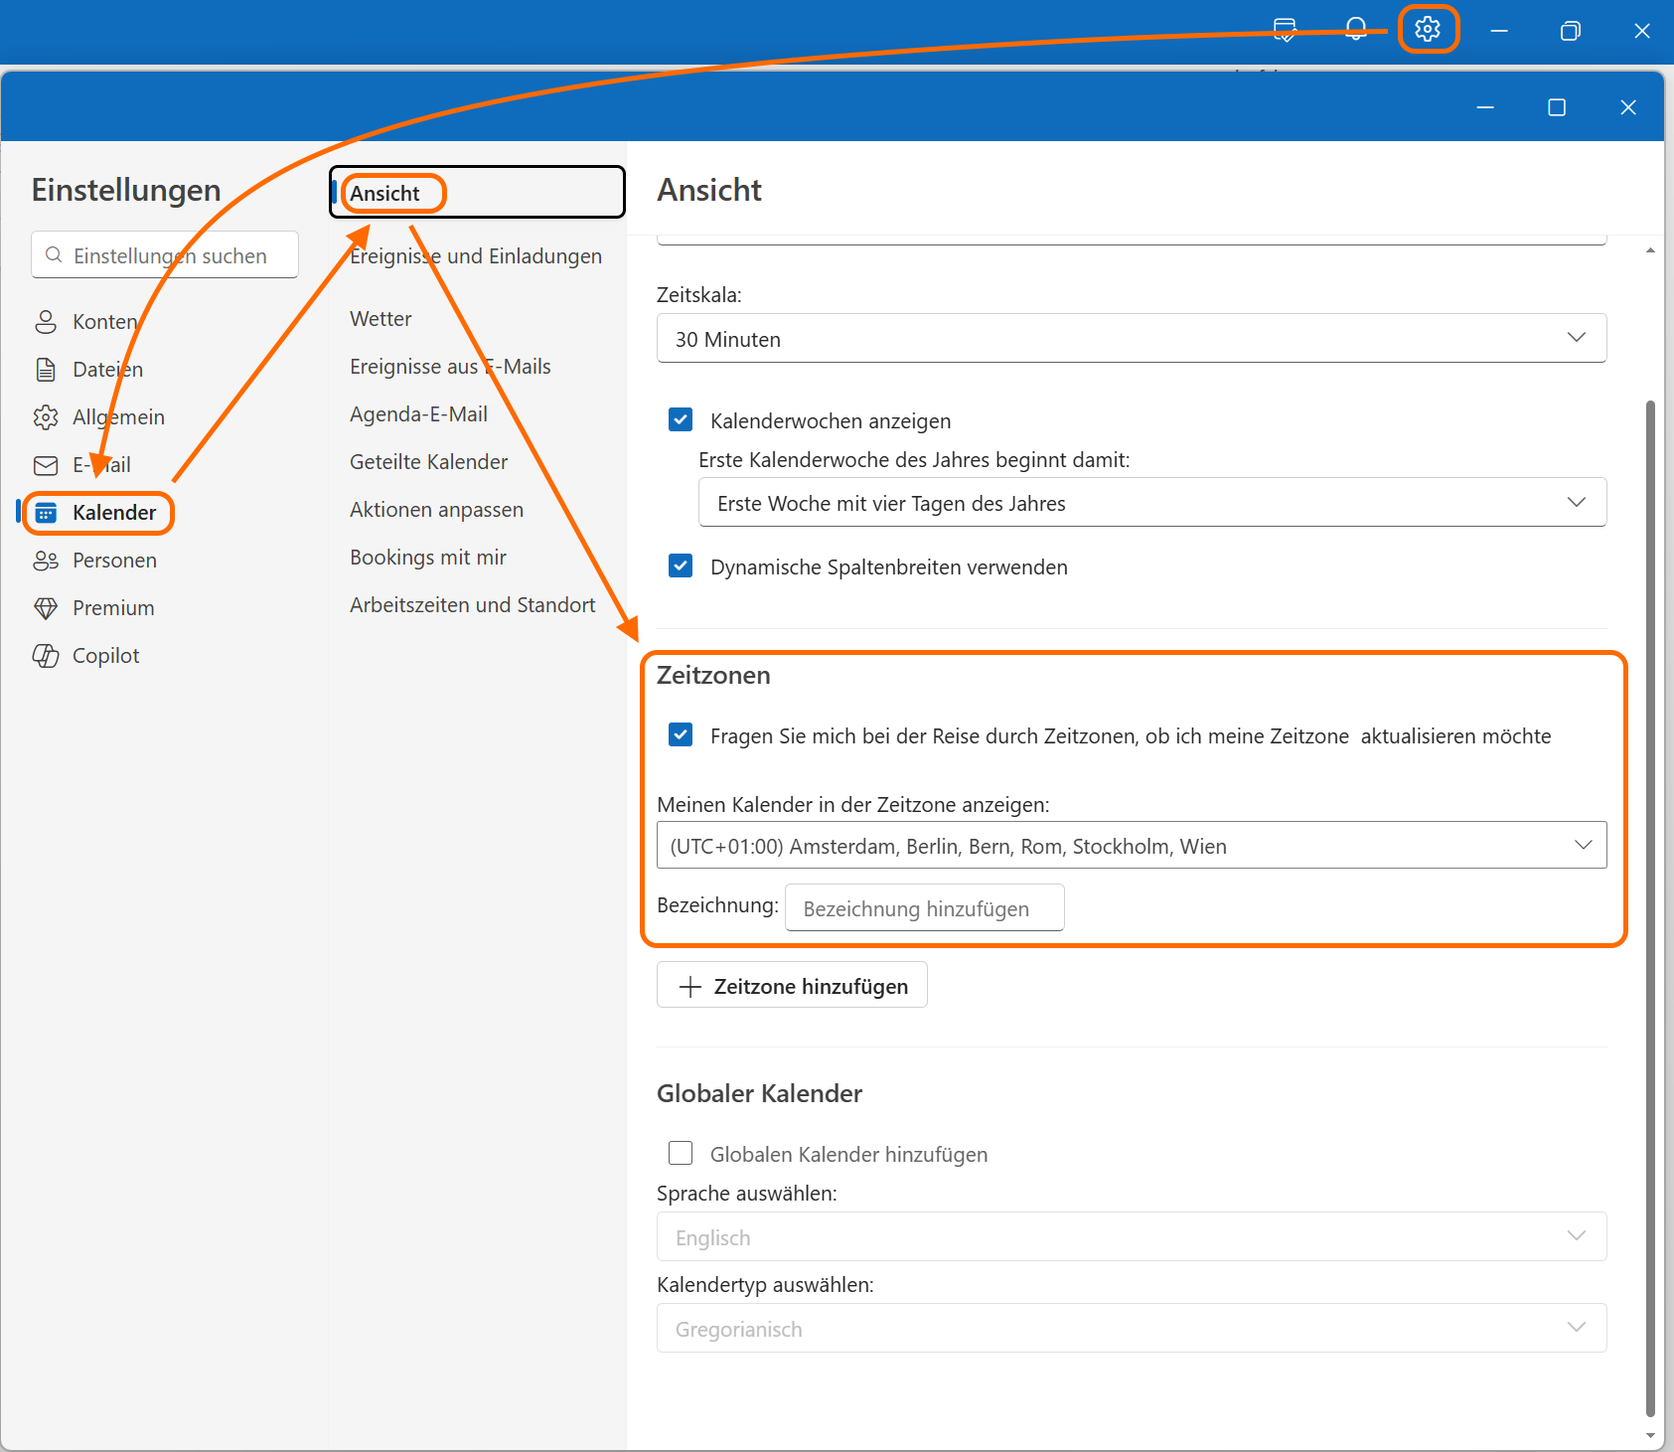Click the Bezeichnung hinzufügen text field
This screenshot has width=1674, height=1452.
tap(924, 908)
